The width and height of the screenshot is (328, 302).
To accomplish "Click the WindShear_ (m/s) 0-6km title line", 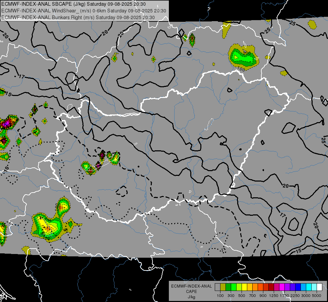I will [84, 11].
